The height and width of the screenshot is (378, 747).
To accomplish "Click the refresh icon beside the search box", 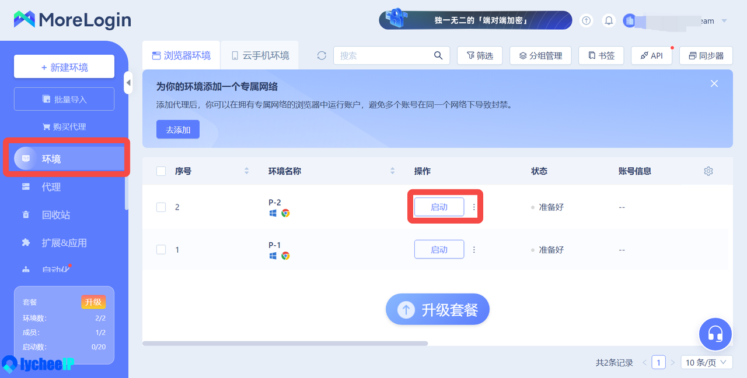I will tap(322, 56).
